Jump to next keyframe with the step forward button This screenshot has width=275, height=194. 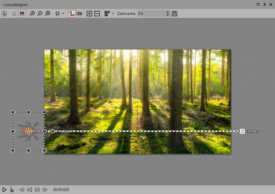[37, 190]
